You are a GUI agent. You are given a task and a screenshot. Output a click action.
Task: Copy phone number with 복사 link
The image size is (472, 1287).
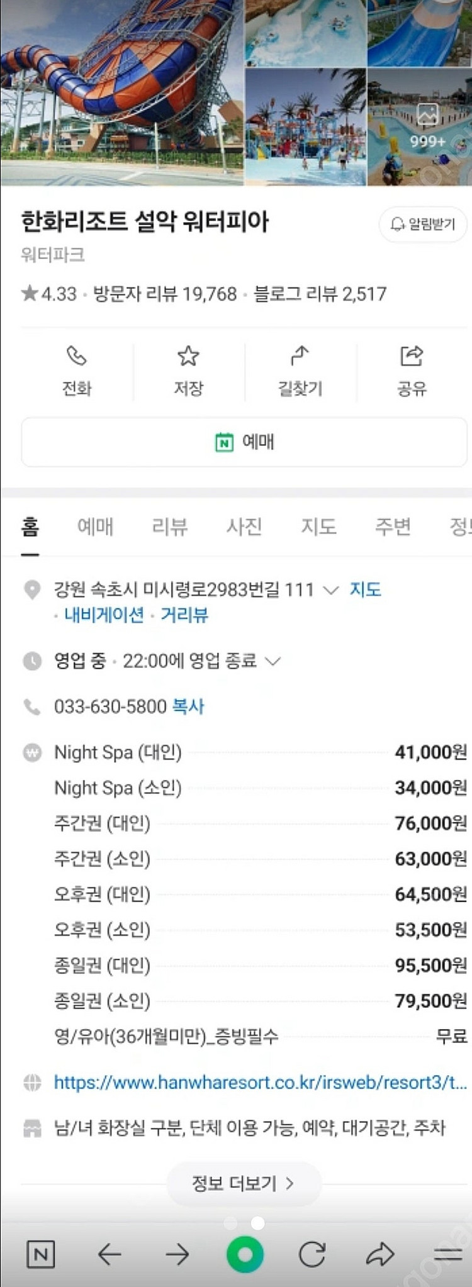click(188, 706)
